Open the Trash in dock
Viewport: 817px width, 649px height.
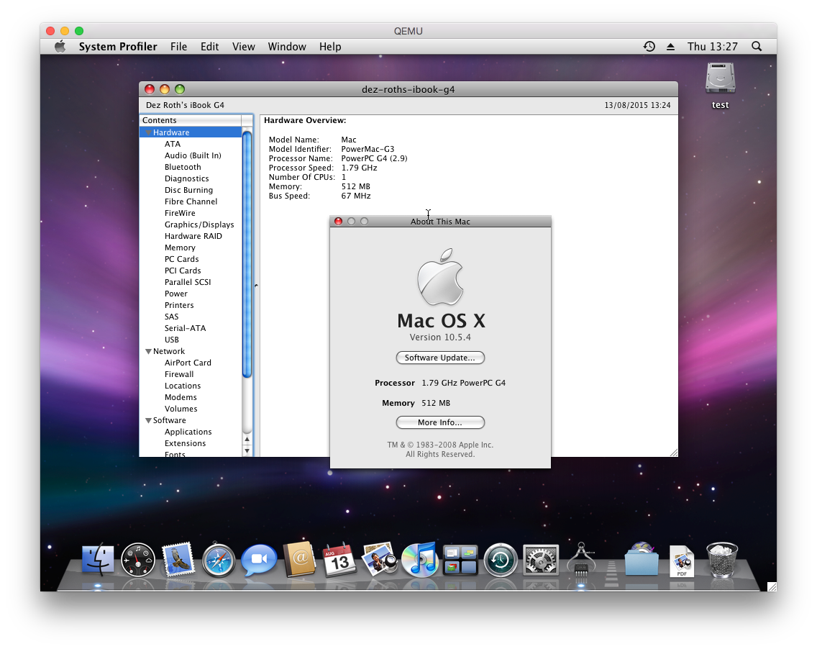pyautogui.click(x=722, y=559)
